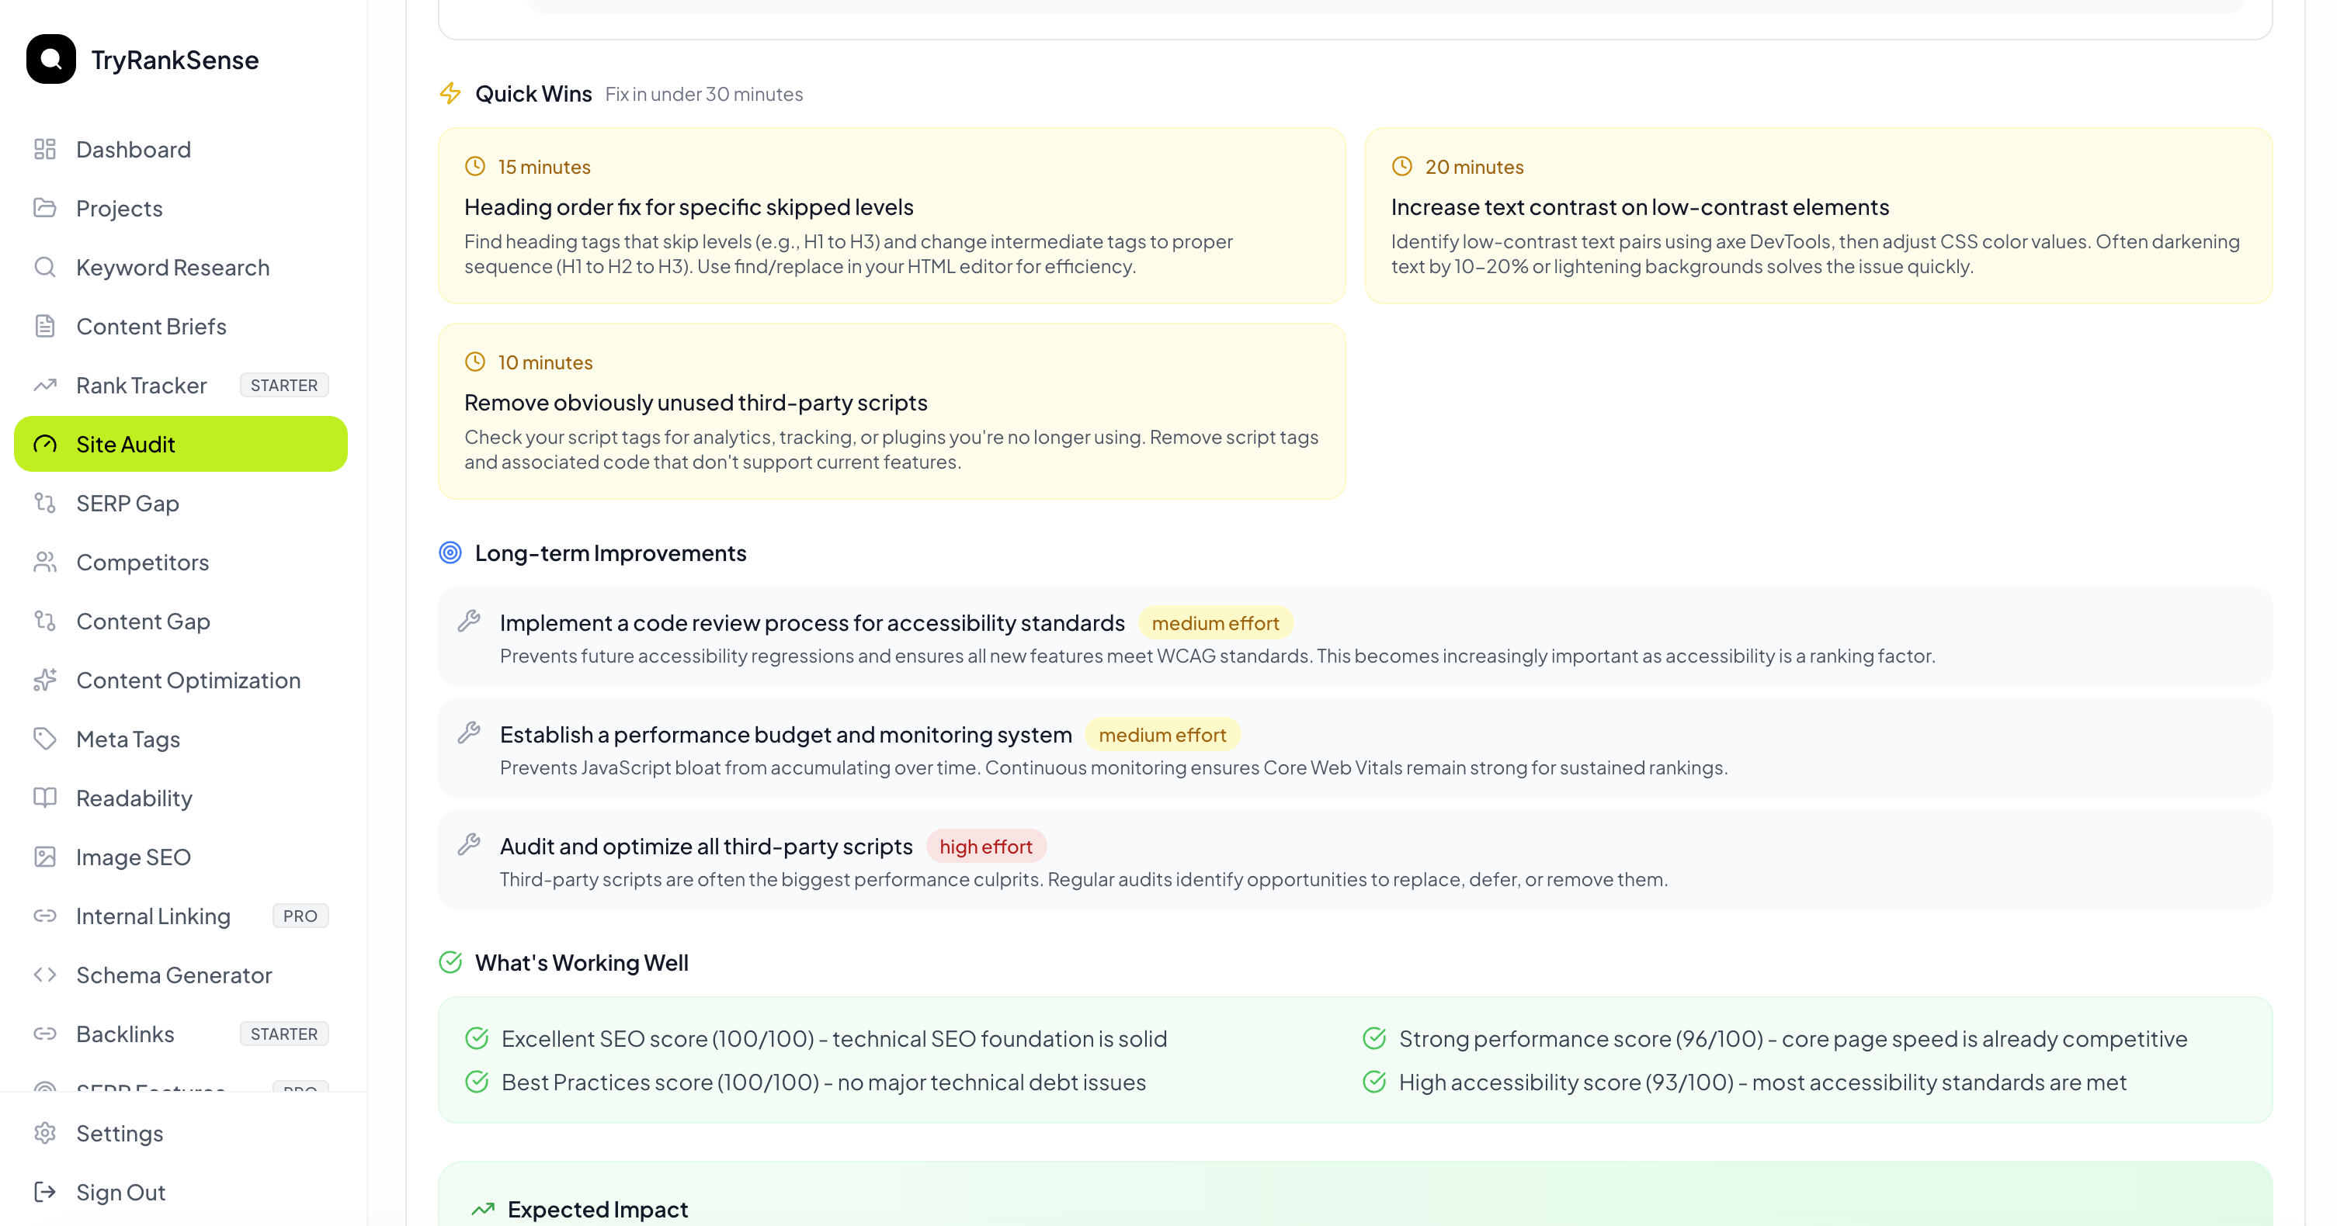Open the SERP Gap page
The height and width of the screenshot is (1226, 2337).
[128, 502]
